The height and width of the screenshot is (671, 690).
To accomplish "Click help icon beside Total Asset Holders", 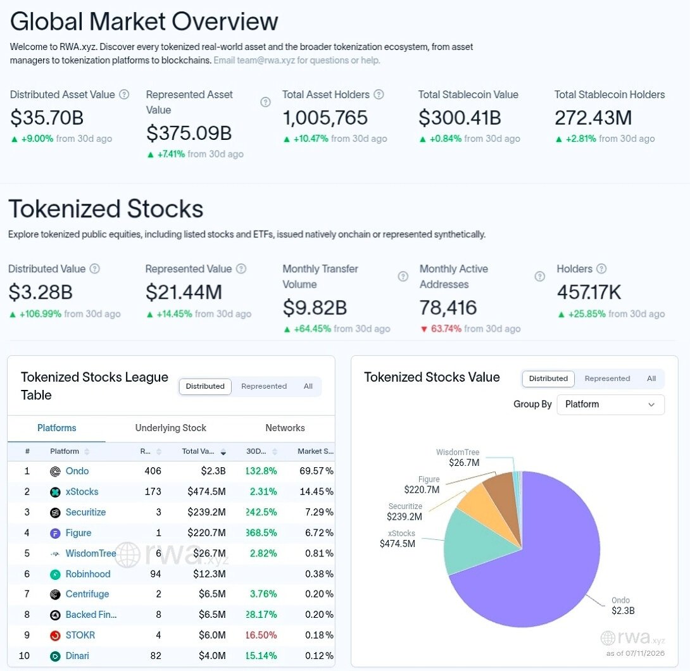I will [379, 94].
